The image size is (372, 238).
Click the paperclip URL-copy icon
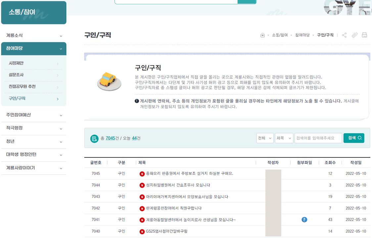point(354,35)
